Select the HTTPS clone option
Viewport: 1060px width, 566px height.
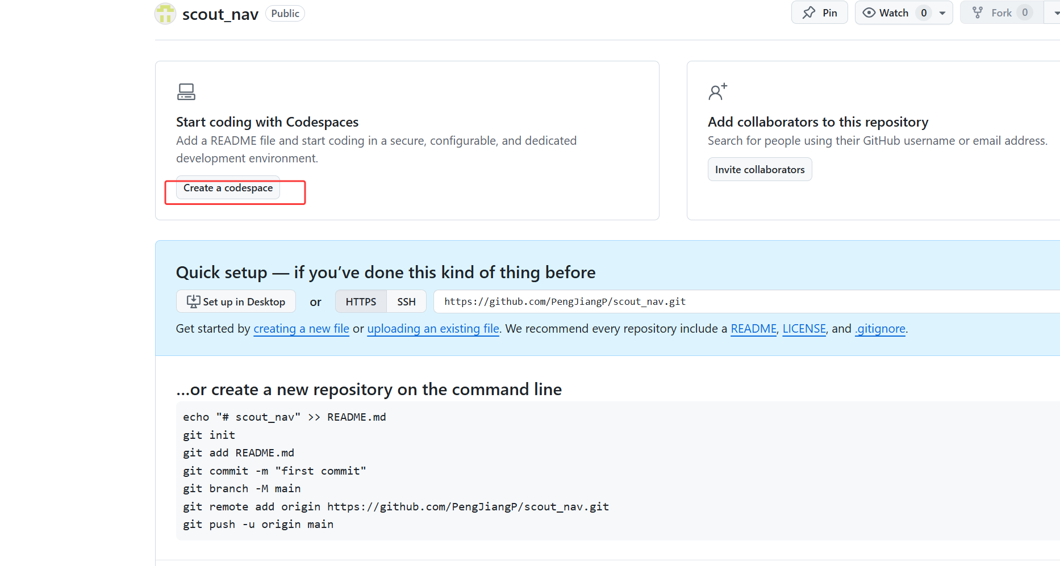tap(361, 301)
